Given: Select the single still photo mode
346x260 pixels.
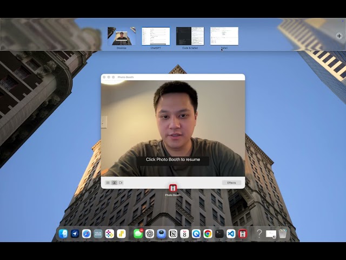Looking at the screenshot, I should (x=114, y=183).
